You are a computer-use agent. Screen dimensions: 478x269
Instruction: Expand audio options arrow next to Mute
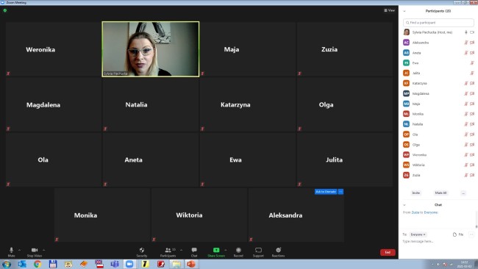[x=20, y=250]
